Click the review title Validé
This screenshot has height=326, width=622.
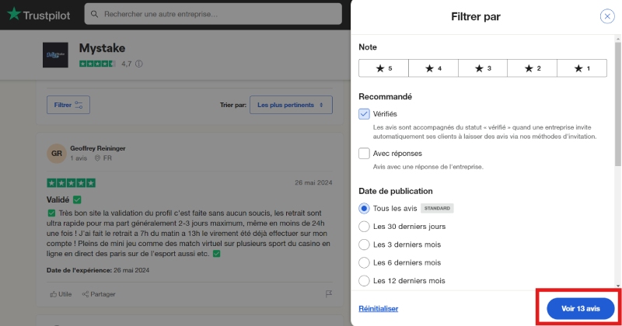coord(58,199)
